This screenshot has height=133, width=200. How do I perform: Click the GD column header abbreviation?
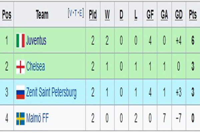179,15
